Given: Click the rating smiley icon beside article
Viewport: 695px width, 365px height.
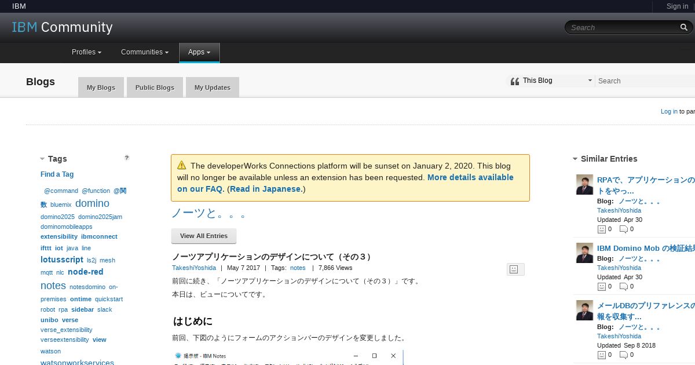Looking at the screenshot, I should (x=515, y=269).
